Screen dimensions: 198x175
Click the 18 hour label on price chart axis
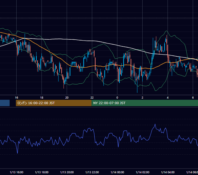(x=42, y=98)
